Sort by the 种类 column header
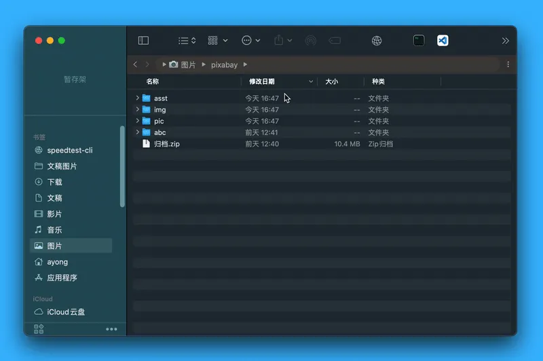 pos(378,81)
